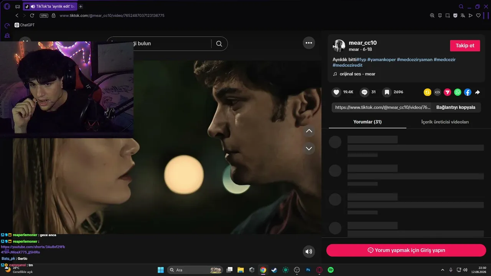Click the page zoom icon

[x=432, y=15]
